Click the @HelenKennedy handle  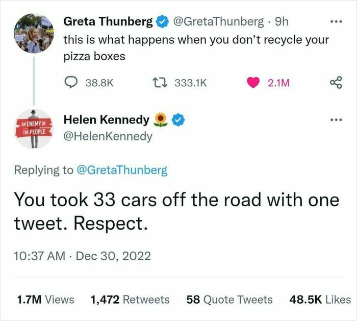[x=108, y=136]
